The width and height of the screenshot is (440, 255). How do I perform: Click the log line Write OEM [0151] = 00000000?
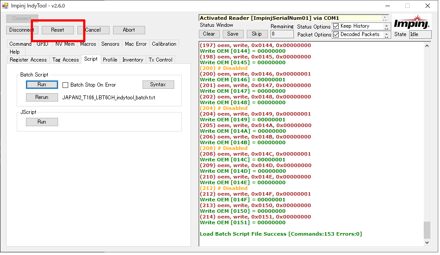(x=243, y=223)
